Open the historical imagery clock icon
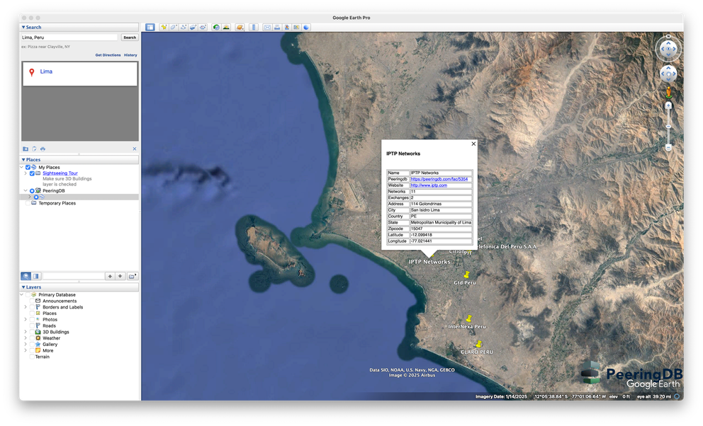 [216, 28]
